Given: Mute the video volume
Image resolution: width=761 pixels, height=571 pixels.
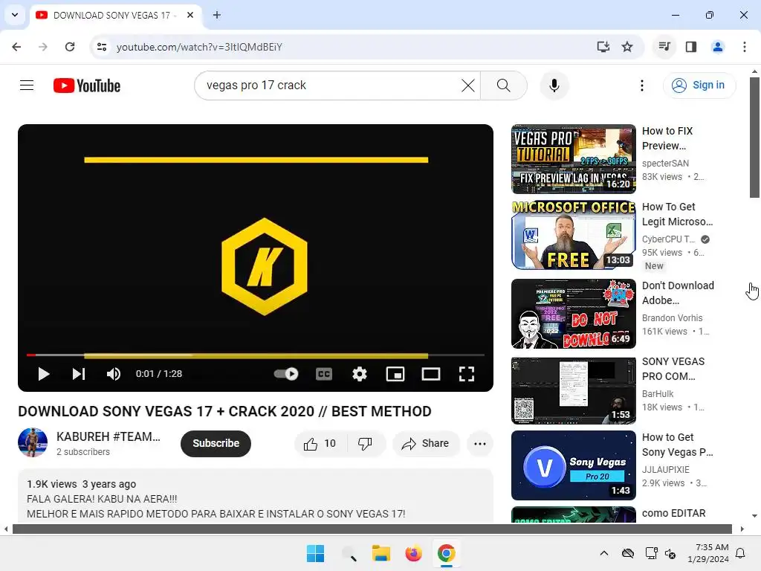Looking at the screenshot, I should coord(114,374).
